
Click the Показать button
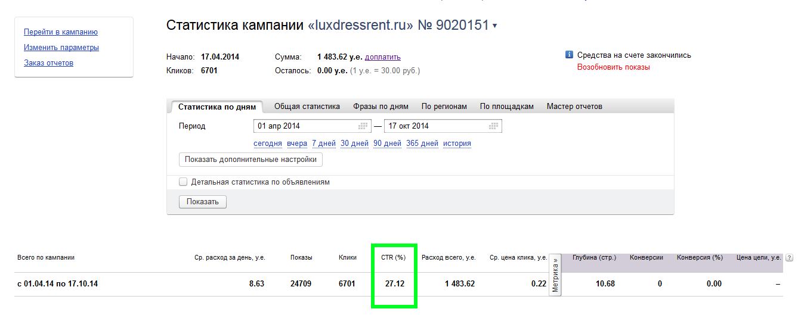click(x=203, y=202)
